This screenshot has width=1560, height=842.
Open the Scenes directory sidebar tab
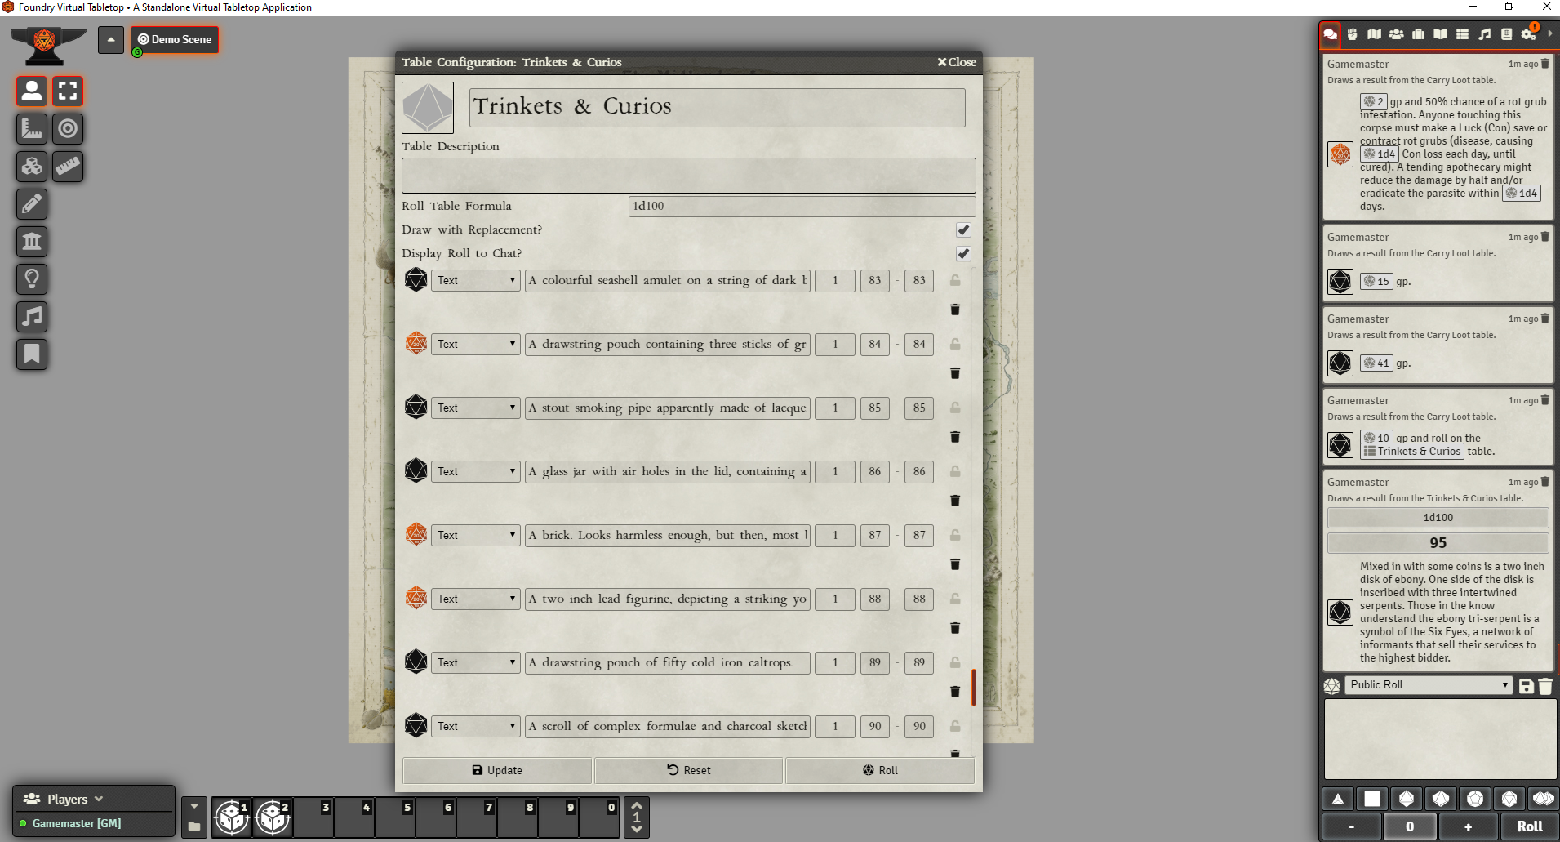tap(1374, 34)
